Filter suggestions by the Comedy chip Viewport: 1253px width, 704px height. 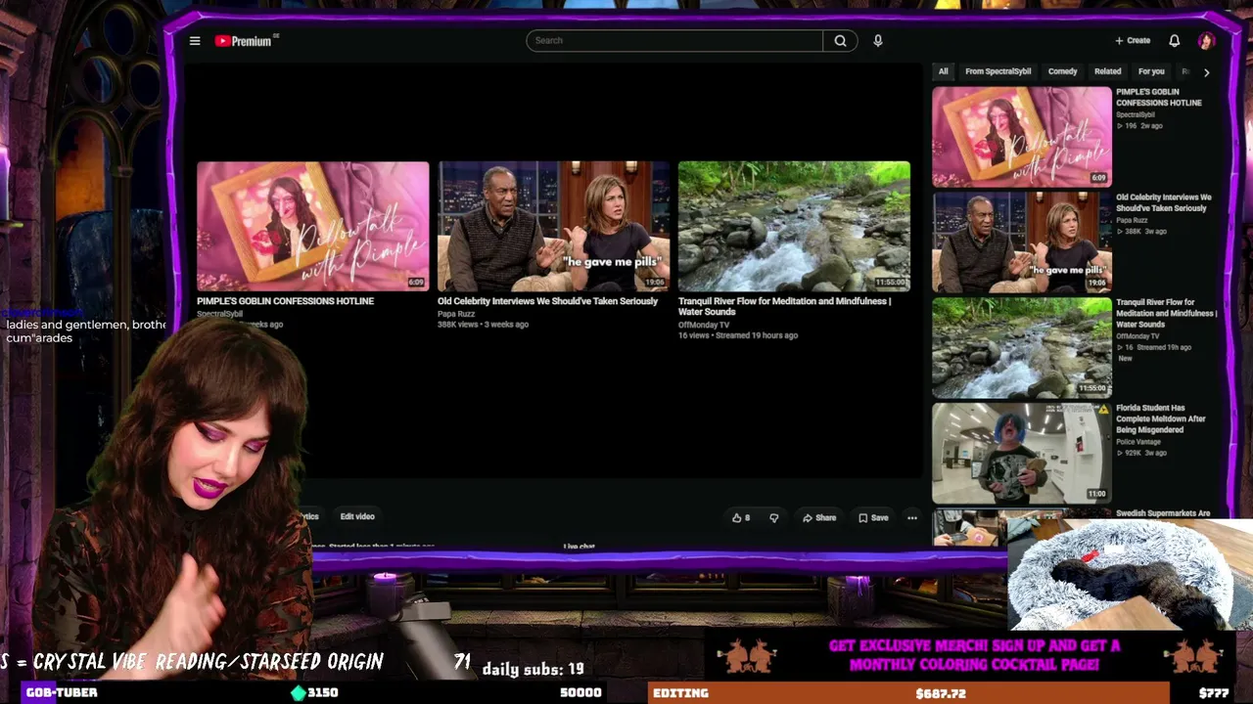pyautogui.click(x=1062, y=71)
